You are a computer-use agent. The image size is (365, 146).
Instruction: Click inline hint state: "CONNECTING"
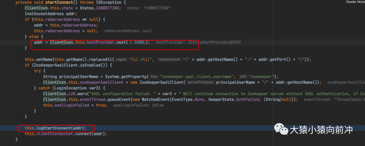click(149, 8)
